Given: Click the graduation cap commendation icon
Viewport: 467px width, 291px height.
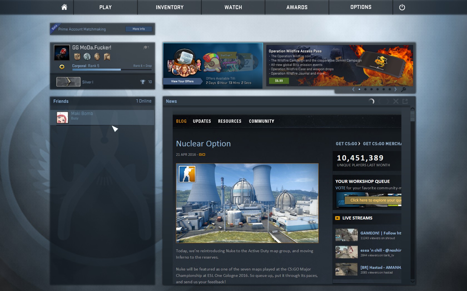Looking at the screenshot, I should point(145,47).
